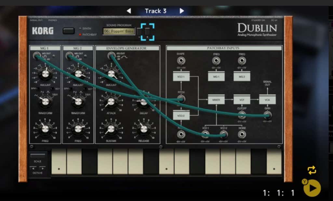Go to the next track arrow
Viewport: 333px width, 201px height.
(x=182, y=11)
